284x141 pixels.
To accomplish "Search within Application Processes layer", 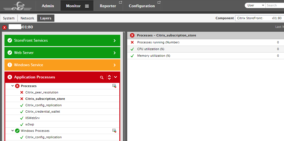I will (102, 77).
